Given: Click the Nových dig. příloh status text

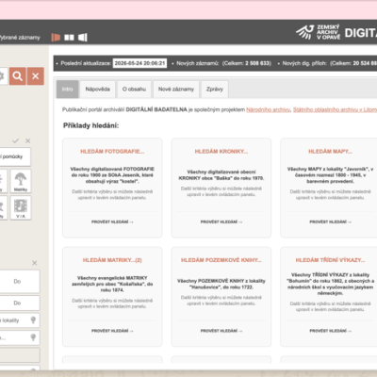Looking at the screenshot, I should coord(304,63).
